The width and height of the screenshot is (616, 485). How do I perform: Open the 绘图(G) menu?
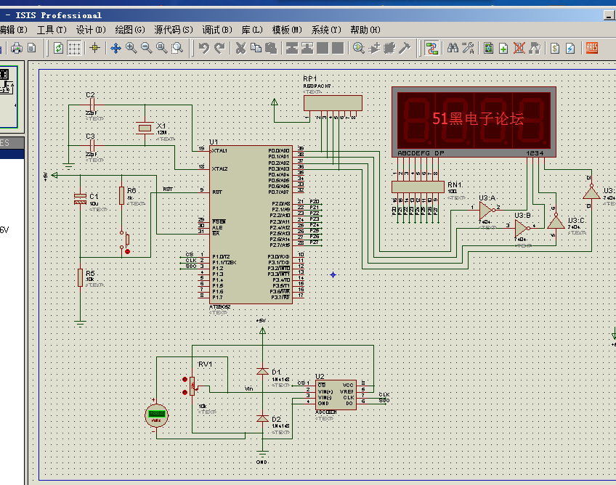point(130,30)
